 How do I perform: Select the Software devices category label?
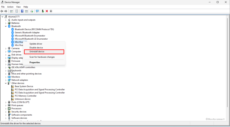tap(19, 118)
